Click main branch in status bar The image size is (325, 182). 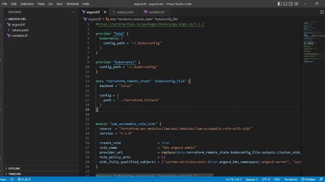3,179
